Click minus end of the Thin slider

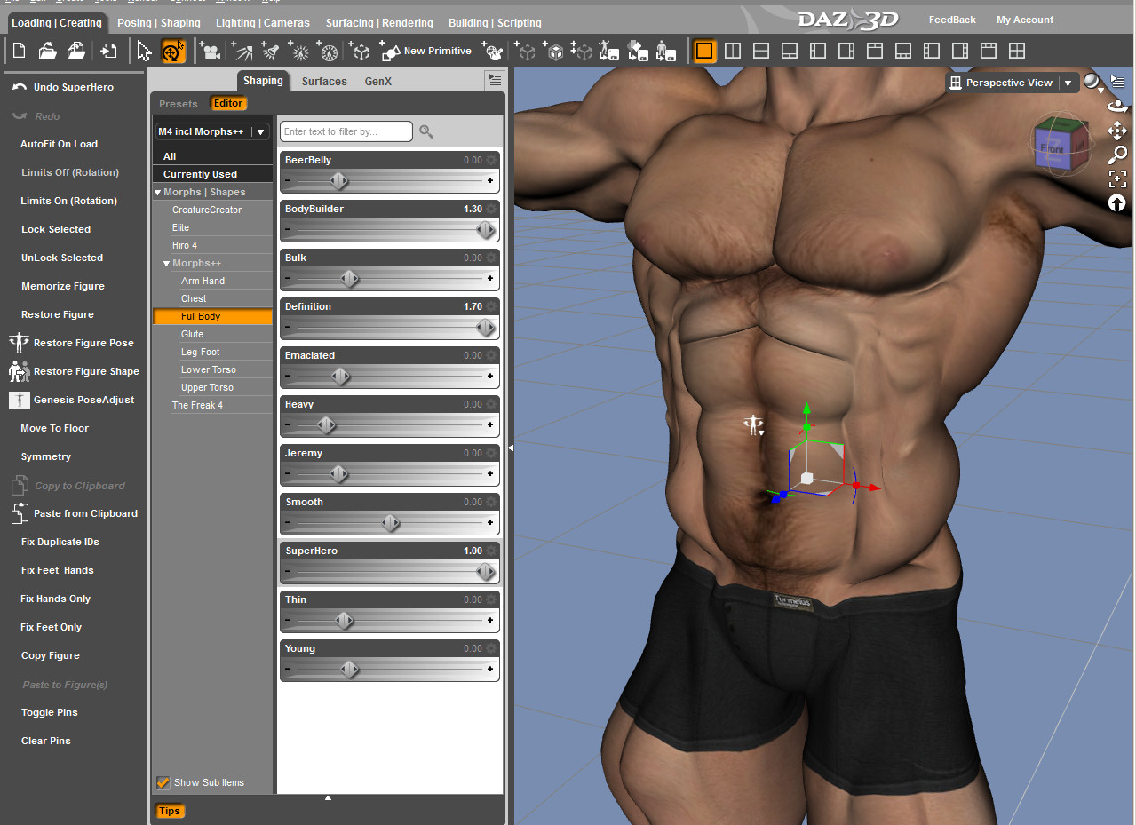(288, 621)
